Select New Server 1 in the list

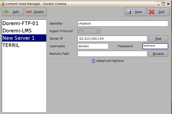24,38
